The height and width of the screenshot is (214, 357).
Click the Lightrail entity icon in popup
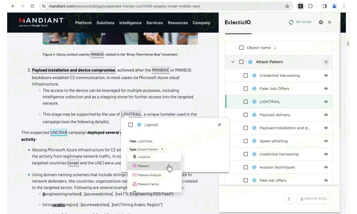pyautogui.click(x=139, y=124)
